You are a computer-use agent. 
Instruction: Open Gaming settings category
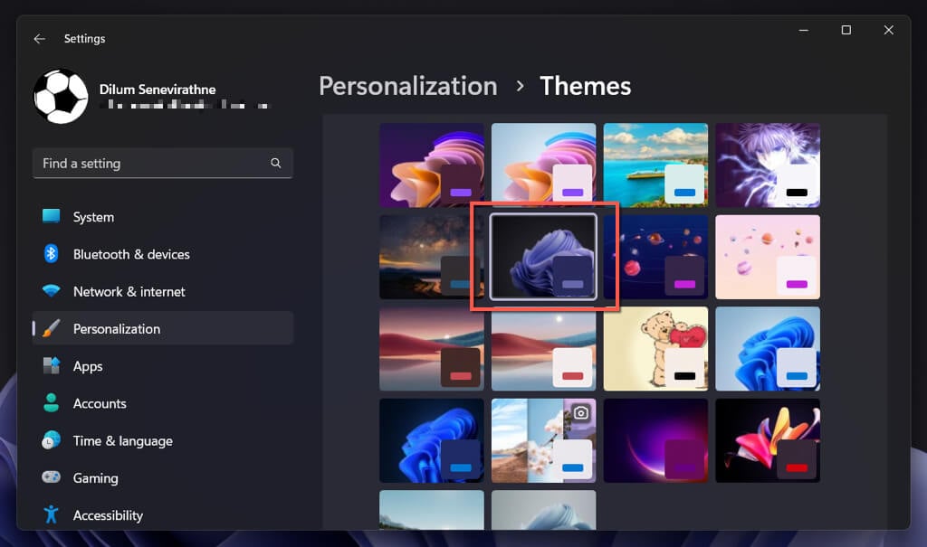point(163,477)
